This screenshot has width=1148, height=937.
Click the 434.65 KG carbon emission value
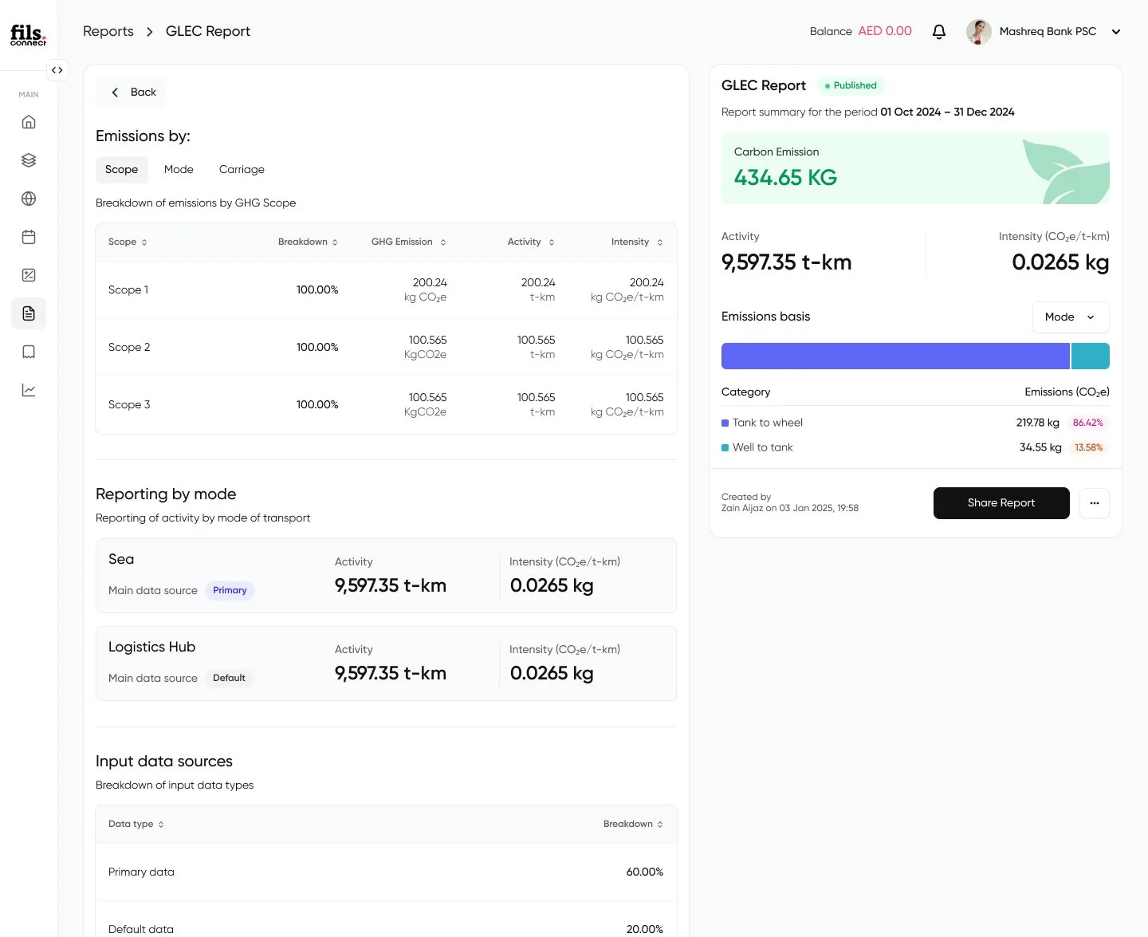tap(785, 178)
